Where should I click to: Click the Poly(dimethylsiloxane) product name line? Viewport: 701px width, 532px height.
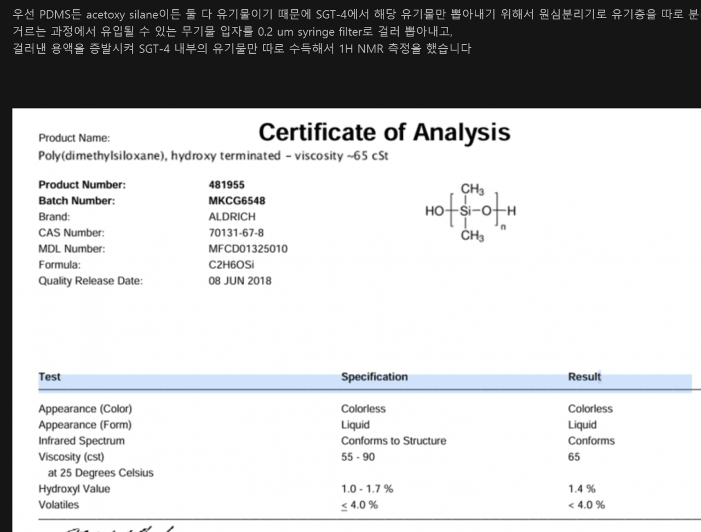point(213,156)
